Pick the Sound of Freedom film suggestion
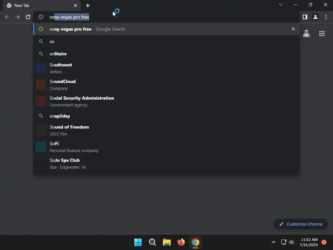333x250 pixels. [x=166, y=130]
